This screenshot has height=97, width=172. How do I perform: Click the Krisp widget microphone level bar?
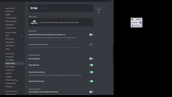point(138,26)
